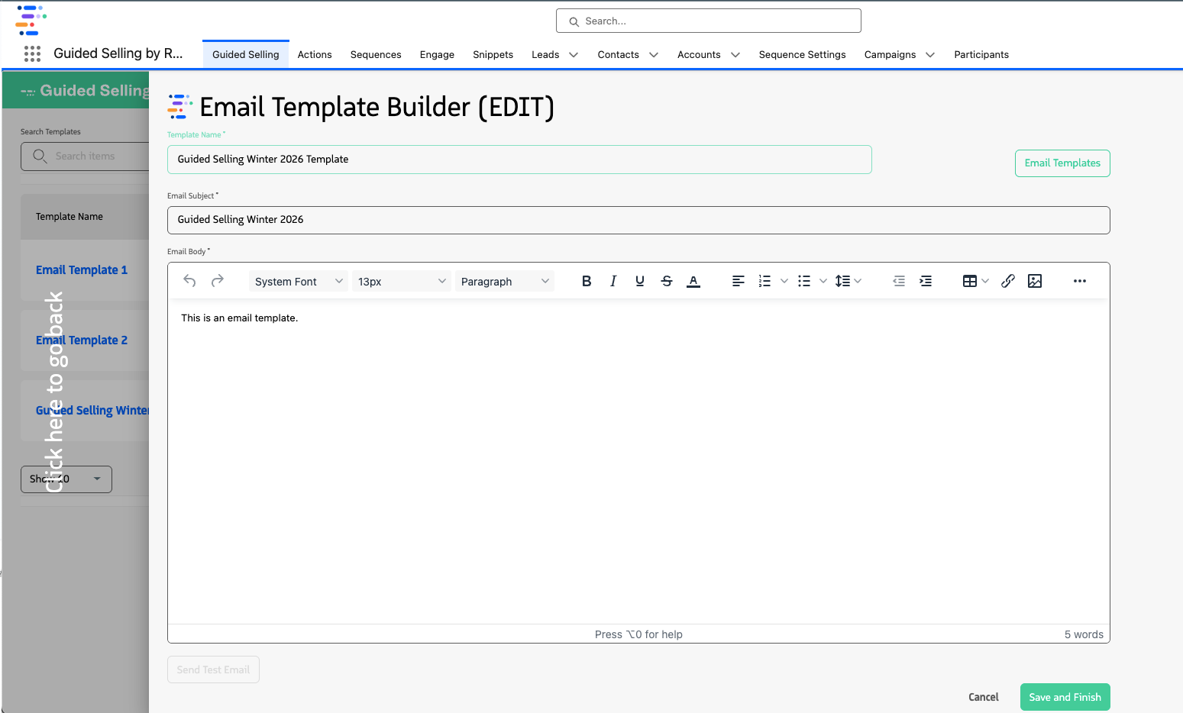Toggle text alignment option
Image resolution: width=1183 pixels, height=713 pixels.
[x=738, y=281]
